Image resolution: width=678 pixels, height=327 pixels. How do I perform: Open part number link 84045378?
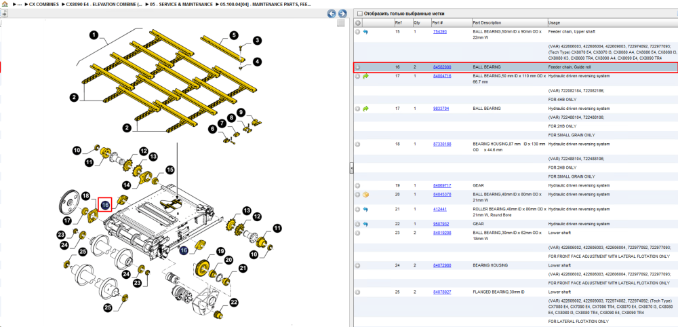click(442, 195)
